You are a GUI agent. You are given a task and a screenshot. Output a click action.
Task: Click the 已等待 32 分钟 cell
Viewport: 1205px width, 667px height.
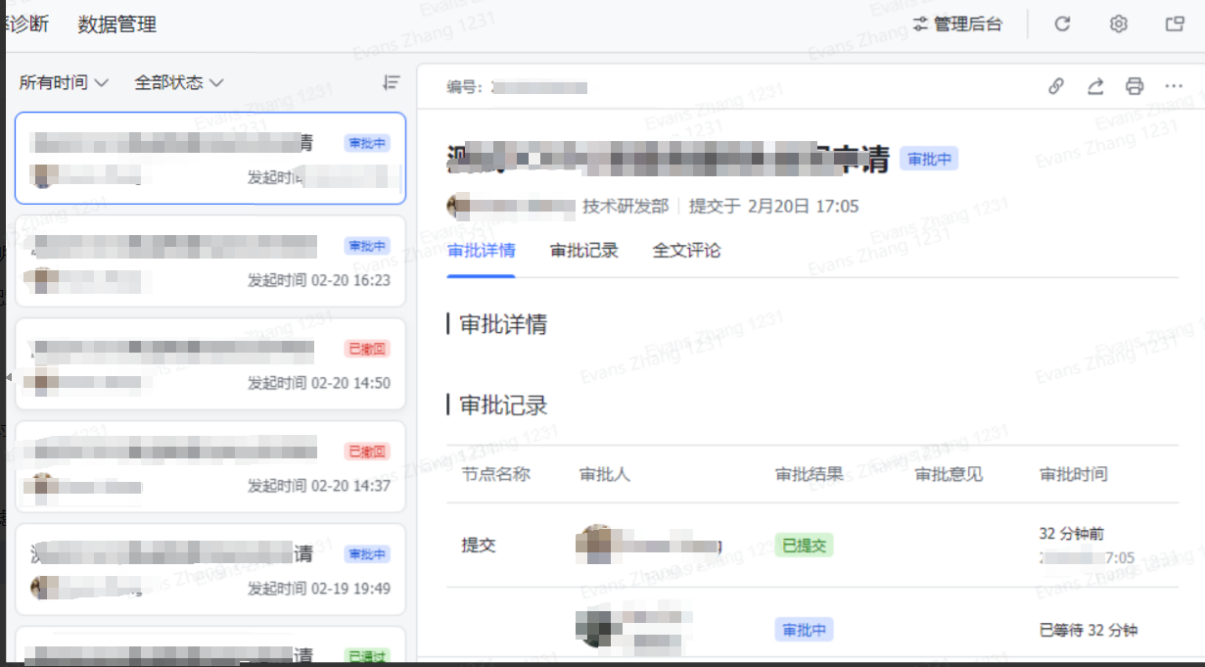click(1089, 630)
